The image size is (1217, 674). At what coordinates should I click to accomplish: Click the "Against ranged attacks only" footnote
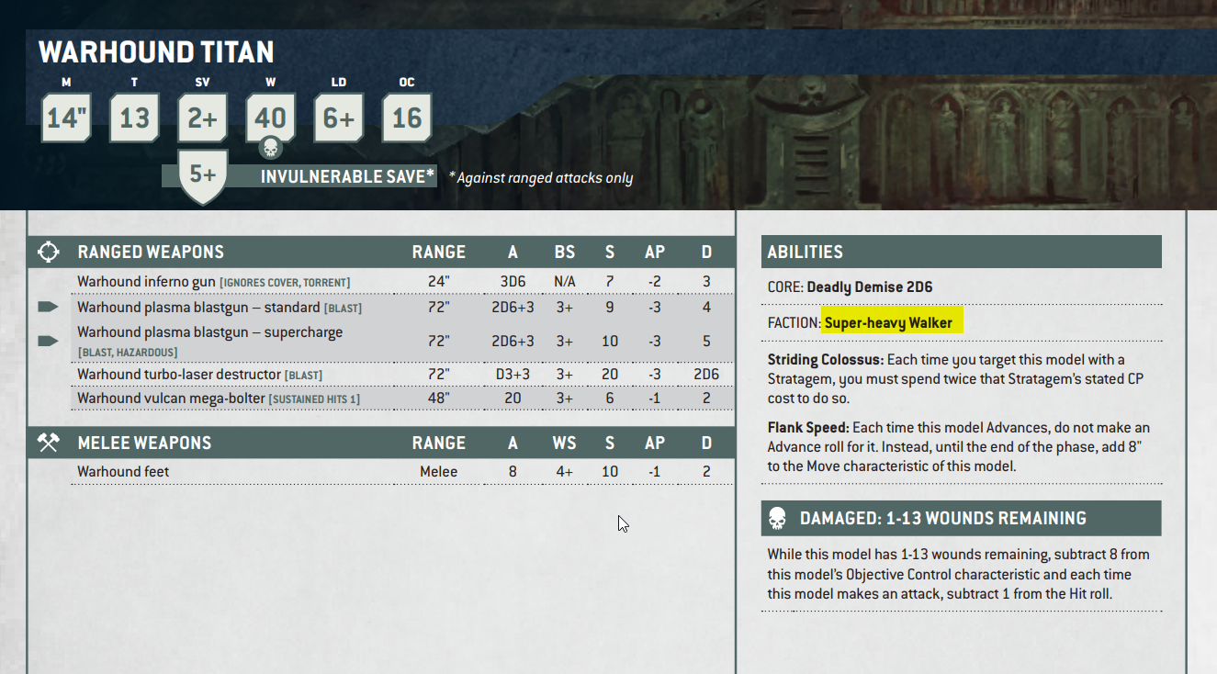click(x=541, y=178)
